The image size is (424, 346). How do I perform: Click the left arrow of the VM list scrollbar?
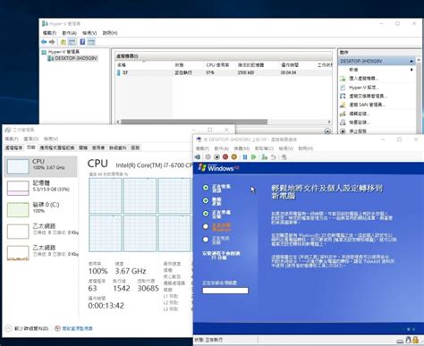[117, 122]
